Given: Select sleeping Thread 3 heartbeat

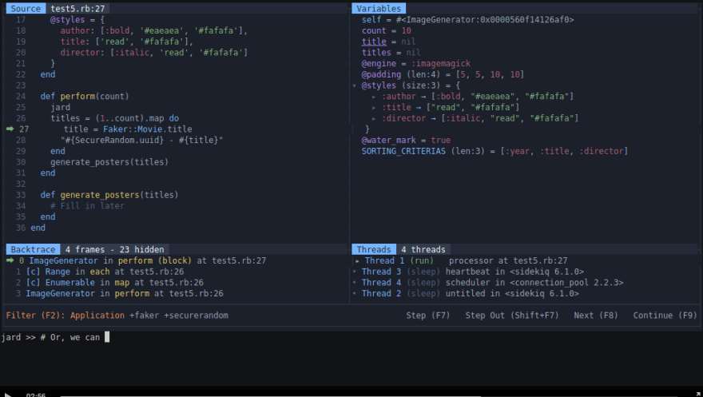Looking at the screenshot, I should [470, 272].
